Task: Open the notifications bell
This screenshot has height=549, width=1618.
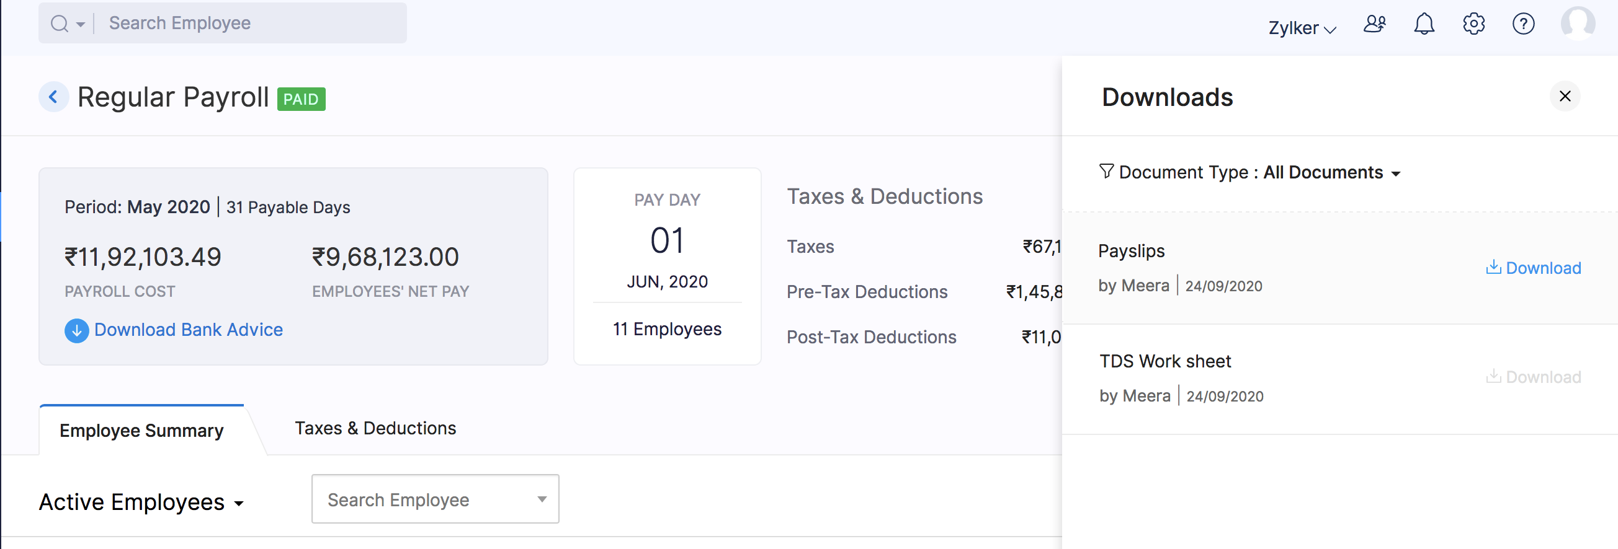Action: coord(1424,24)
